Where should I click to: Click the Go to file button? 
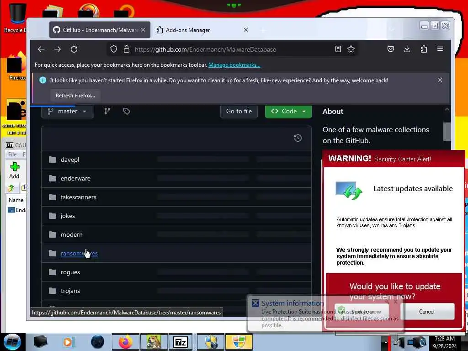(x=239, y=112)
